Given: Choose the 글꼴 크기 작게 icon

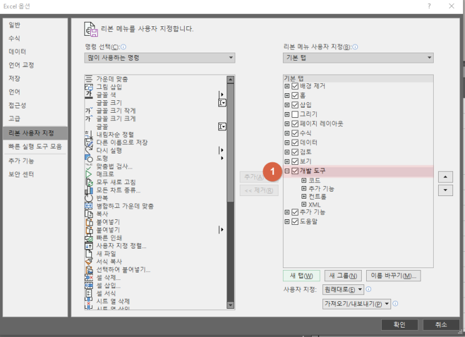Looking at the screenshot, I should 89,111.
